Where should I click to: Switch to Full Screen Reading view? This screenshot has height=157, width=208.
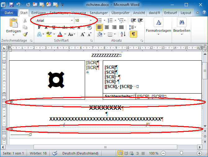[126, 153]
